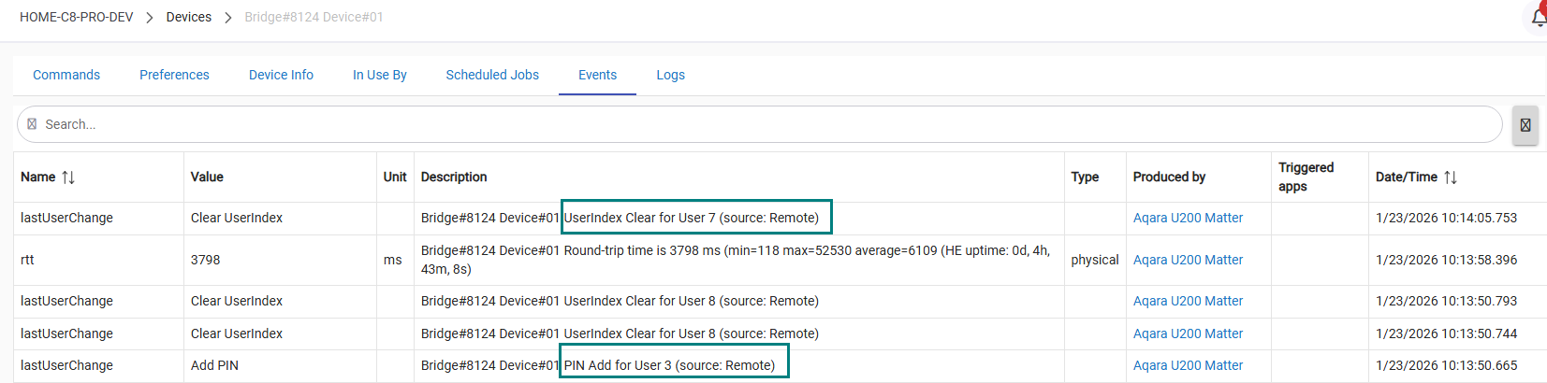1547x383 pixels.
Task: Open the notifications bell
Action: pos(1538,17)
